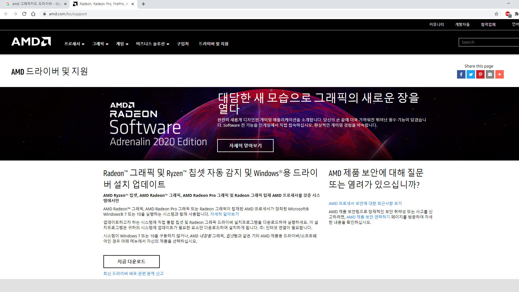The height and width of the screenshot is (292, 519).
Task: Close the Radeon support tab
Action: coord(133,4)
